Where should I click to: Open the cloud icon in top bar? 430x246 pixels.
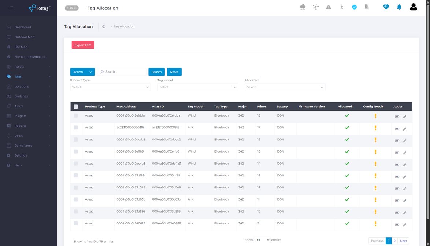tap(303, 7)
